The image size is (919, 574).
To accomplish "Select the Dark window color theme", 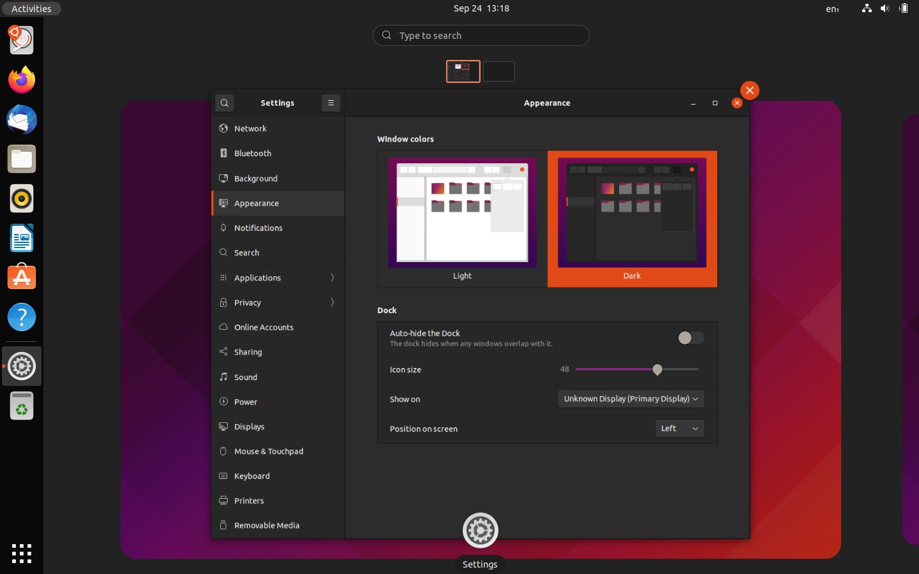I will (x=632, y=218).
